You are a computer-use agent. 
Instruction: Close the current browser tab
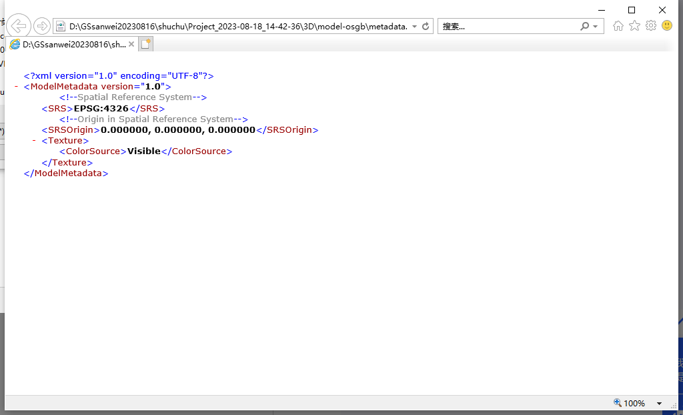[131, 44]
